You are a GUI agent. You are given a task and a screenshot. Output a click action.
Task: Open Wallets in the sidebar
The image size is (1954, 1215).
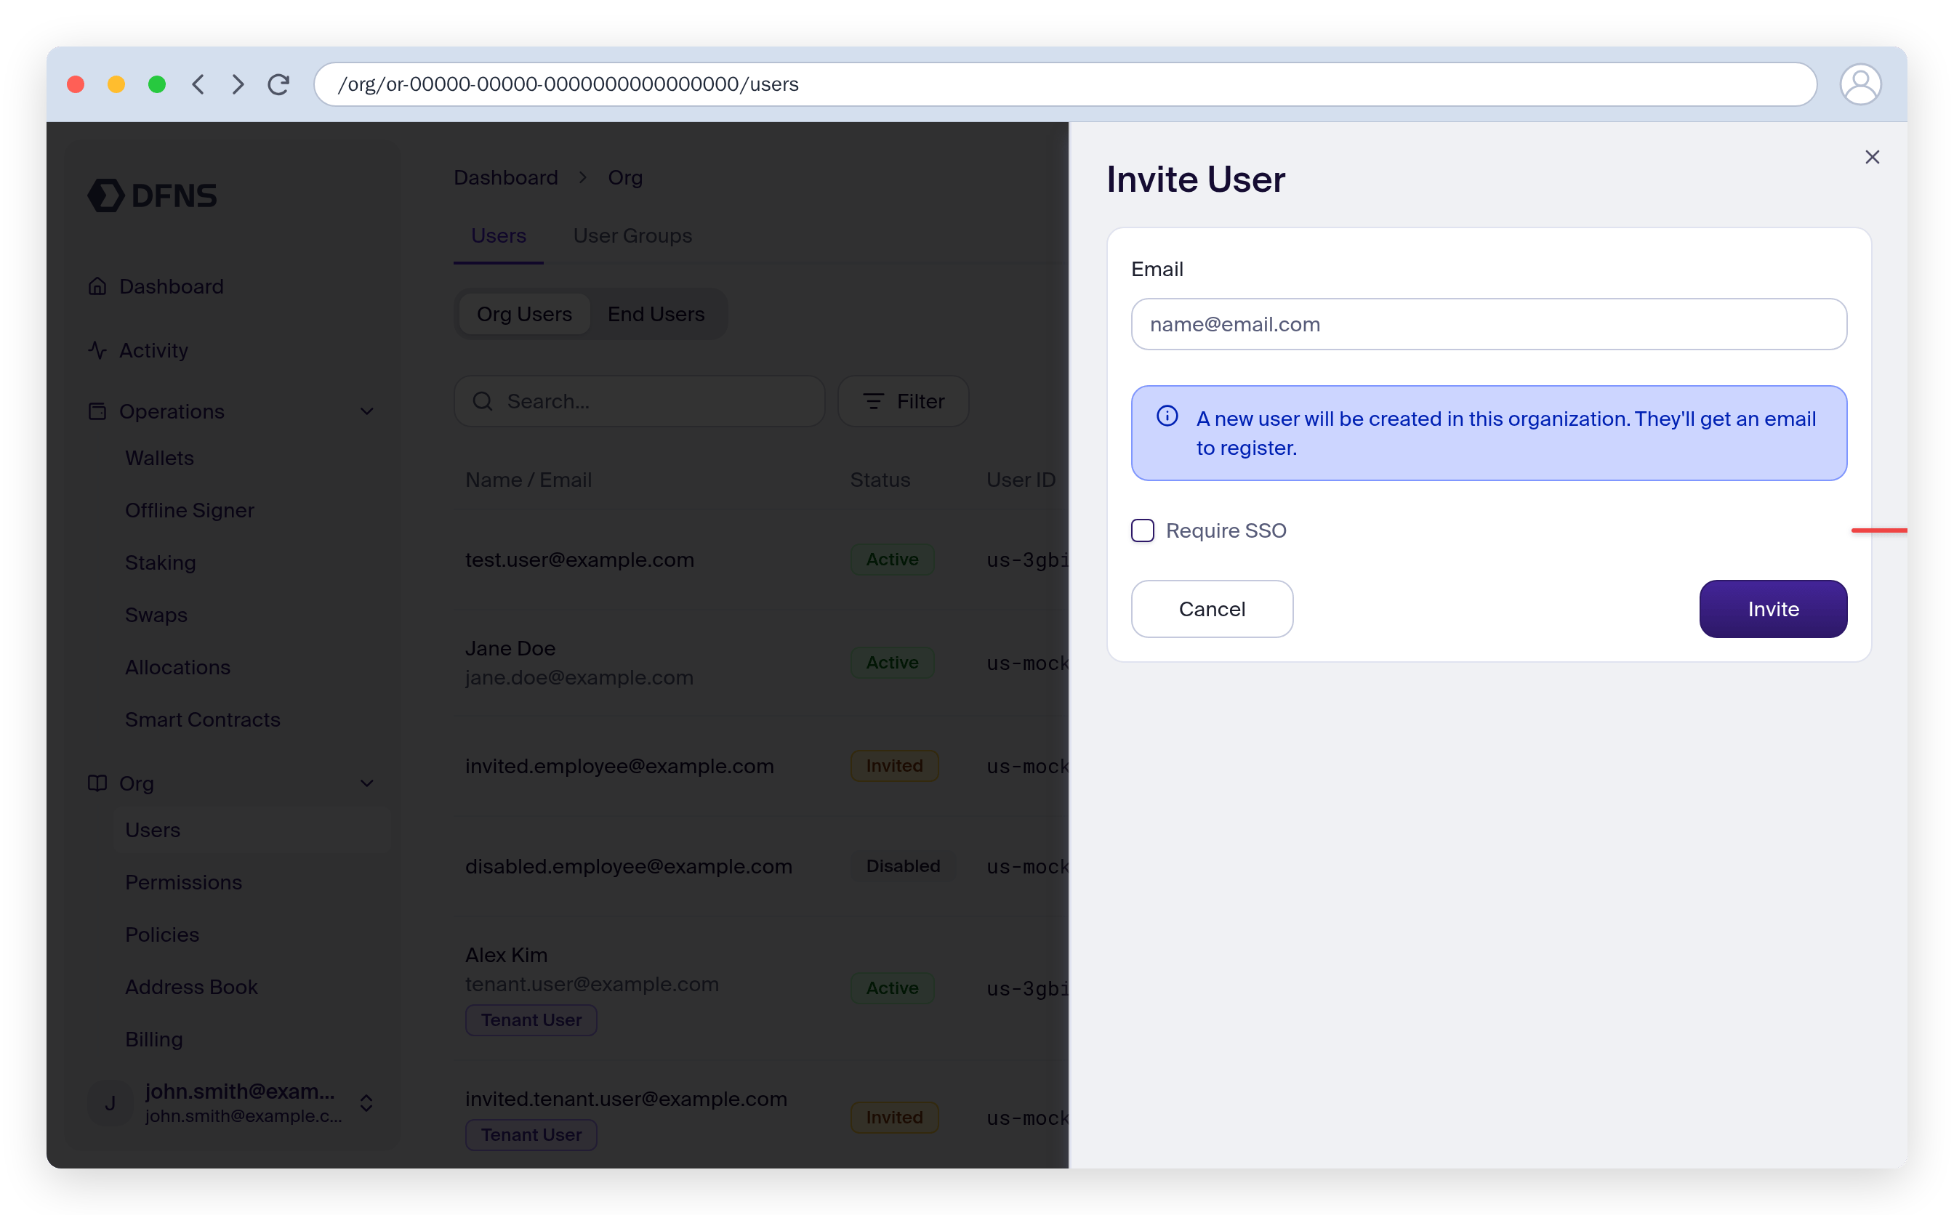[159, 458]
